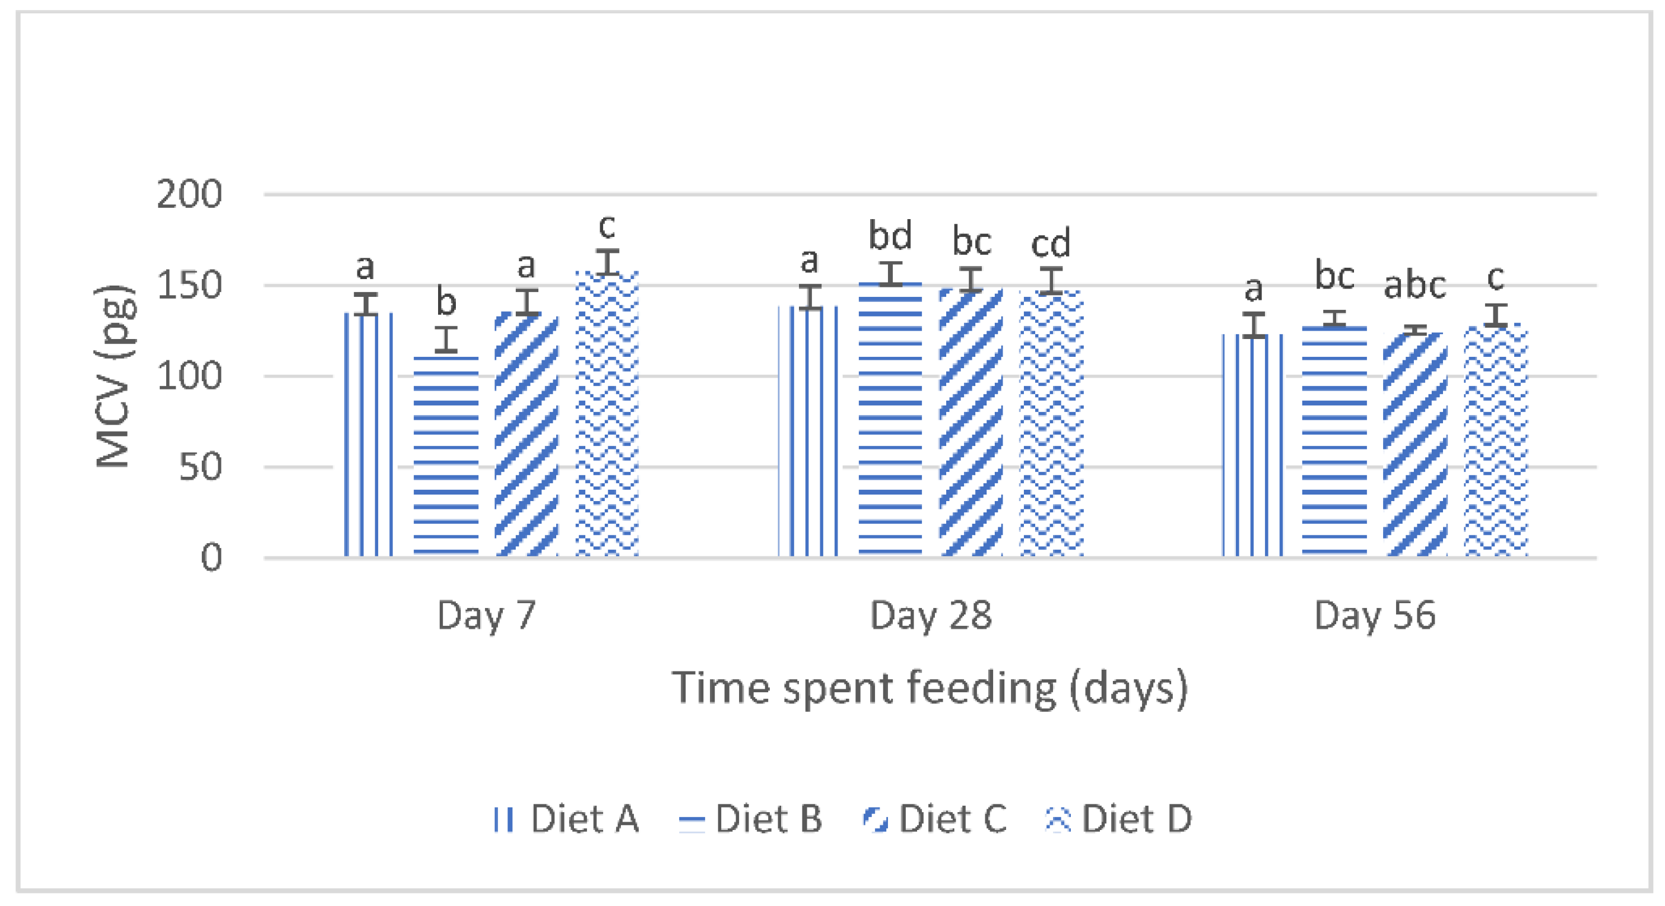The width and height of the screenshot is (1665, 906).
Task: Click the wavy Diet D bar at Day 7
Action: [x=607, y=414]
